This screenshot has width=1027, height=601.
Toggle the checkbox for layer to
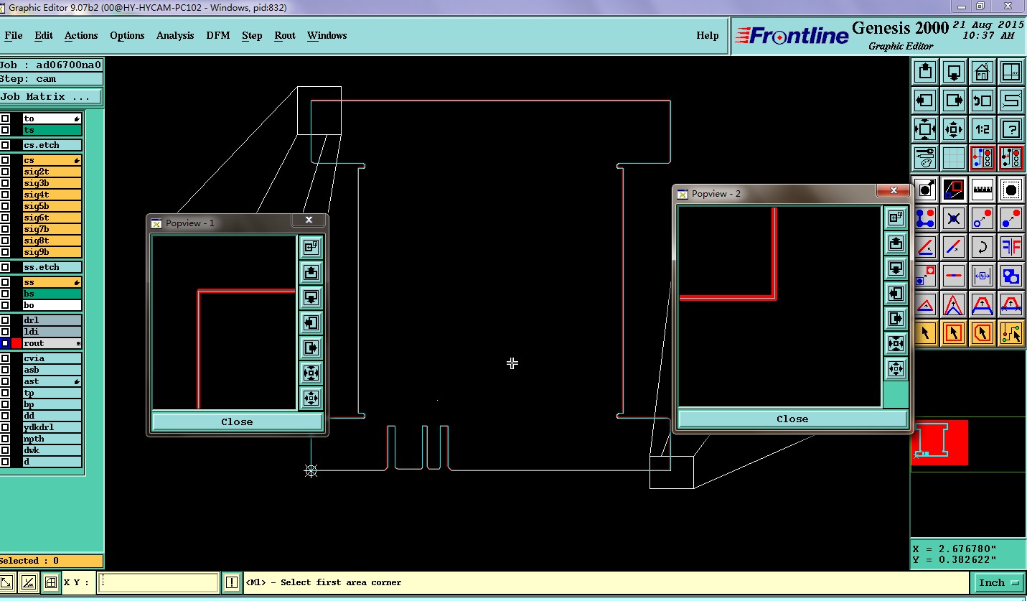click(x=5, y=118)
